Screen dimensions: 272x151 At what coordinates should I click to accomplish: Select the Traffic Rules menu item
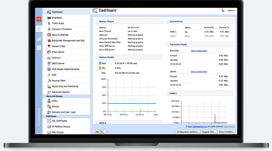(66, 23)
